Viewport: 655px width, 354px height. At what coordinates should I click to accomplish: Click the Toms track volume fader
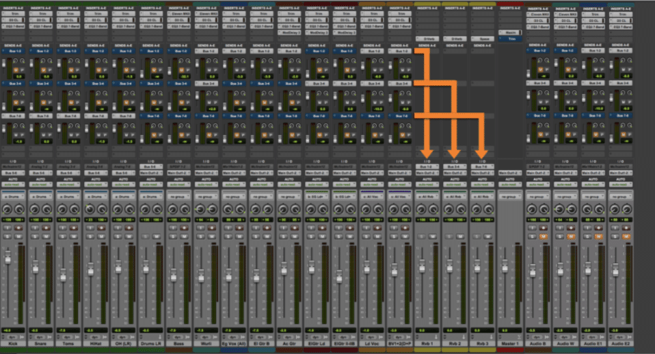(63, 275)
